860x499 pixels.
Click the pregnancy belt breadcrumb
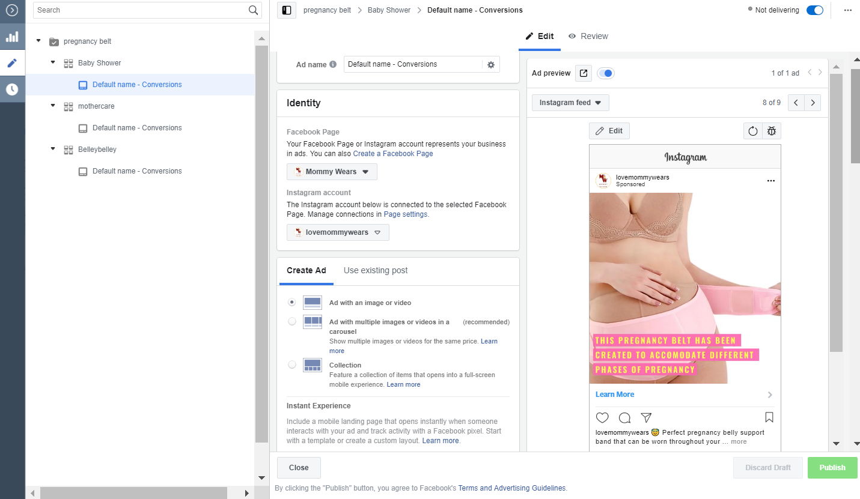pyautogui.click(x=327, y=10)
